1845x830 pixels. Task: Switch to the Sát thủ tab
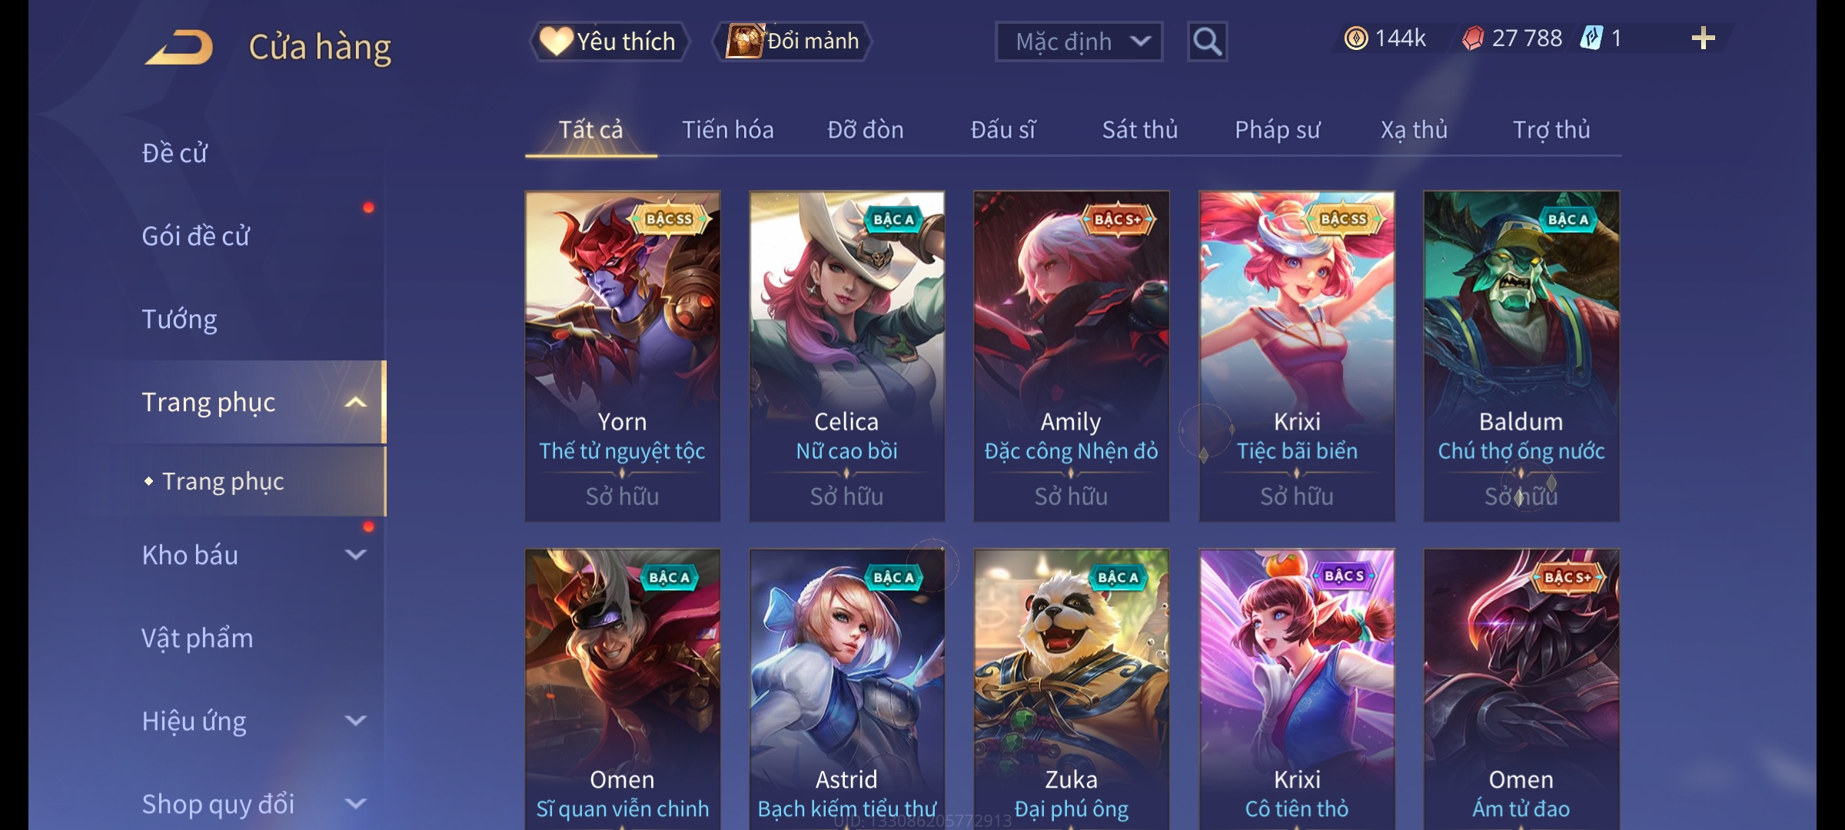click(1139, 130)
